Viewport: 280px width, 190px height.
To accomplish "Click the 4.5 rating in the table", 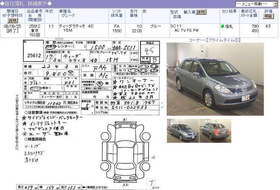I will point(268,26).
